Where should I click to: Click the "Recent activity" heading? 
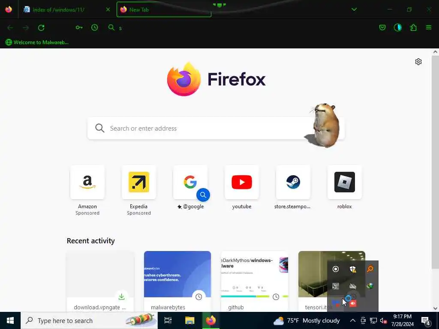pyautogui.click(x=91, y=241)
